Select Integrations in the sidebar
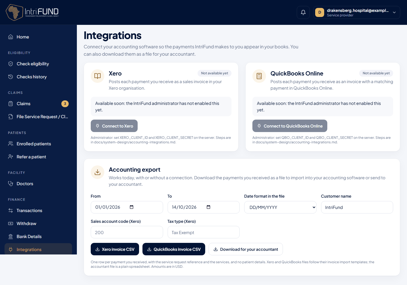407x285 pixels. coord(38,249)
